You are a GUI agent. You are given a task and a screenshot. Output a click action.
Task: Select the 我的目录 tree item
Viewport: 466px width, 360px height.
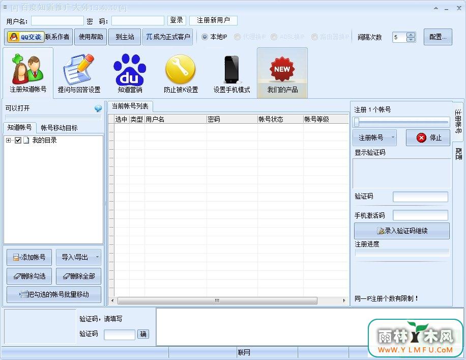[44, 140]
